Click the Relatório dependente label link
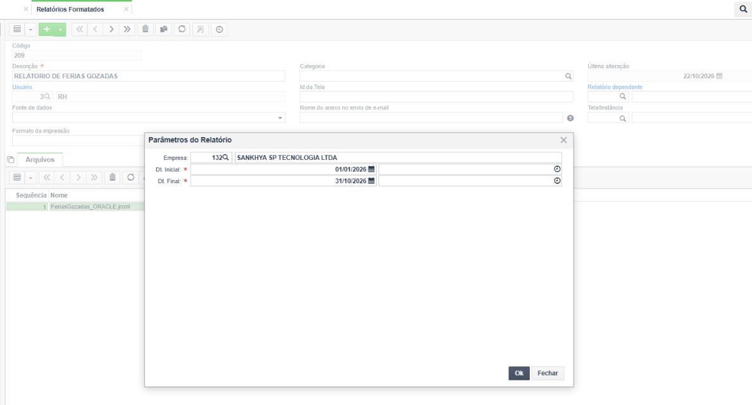The height and width of the screenshot is (405, 752). [615, 87]
